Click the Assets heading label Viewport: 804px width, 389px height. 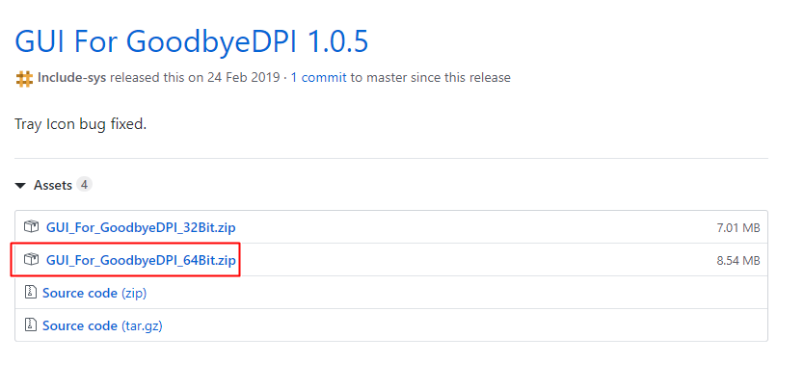pyautogui.click(x=53, y=185)
